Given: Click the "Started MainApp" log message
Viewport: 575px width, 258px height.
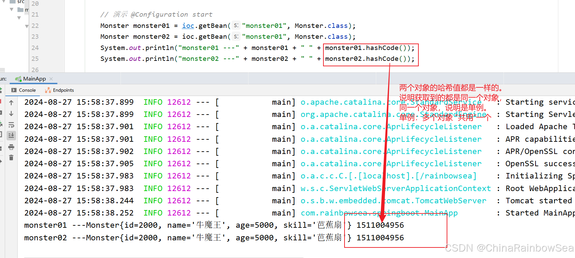Looking at the screenshot, I should [540, 213].
